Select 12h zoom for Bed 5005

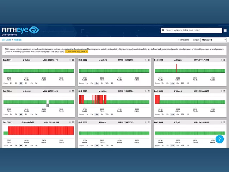pos(107,114)
